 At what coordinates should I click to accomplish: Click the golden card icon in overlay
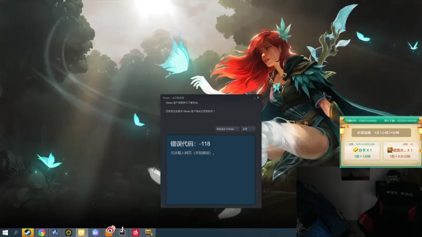(x=356, y=150)
